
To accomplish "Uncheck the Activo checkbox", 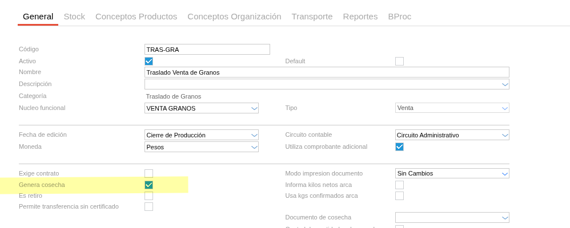I will click(148, 61).
